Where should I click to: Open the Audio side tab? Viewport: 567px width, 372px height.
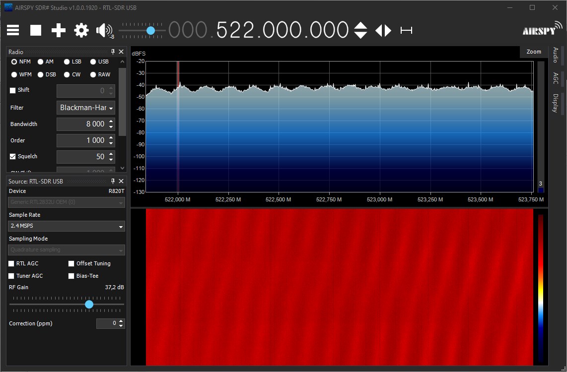pyautogui.click(x=556, y=55)
